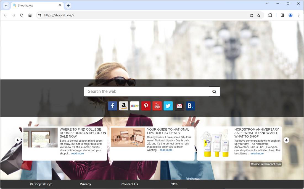Select the eBay shortcut icon
Screen dimensions: 304x189
click(x=134, y=106)
